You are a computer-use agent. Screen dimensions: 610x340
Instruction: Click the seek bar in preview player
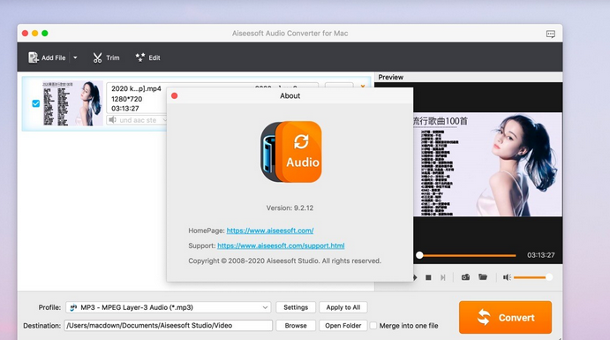pos(467,255)
